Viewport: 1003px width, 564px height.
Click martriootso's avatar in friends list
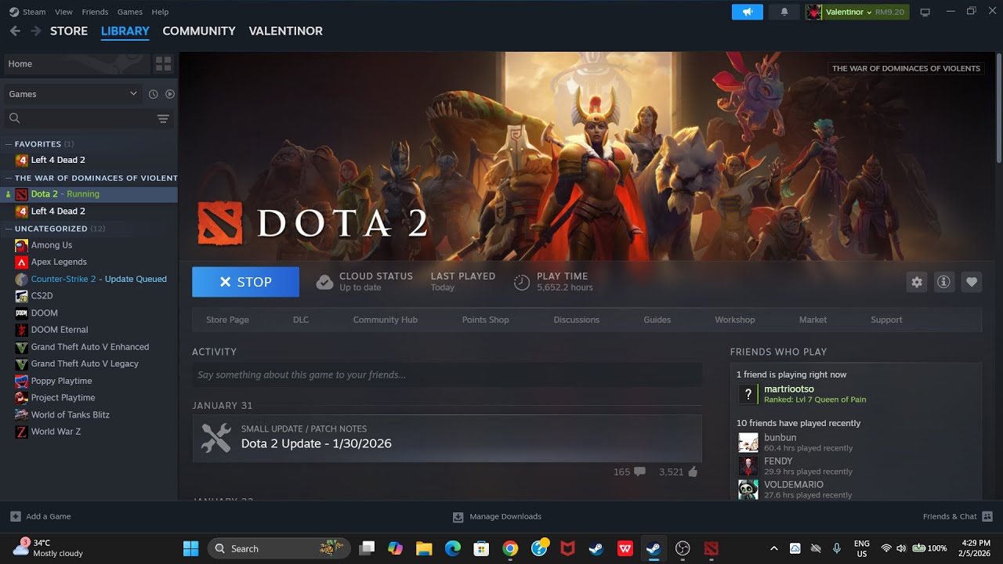point(748,394)
